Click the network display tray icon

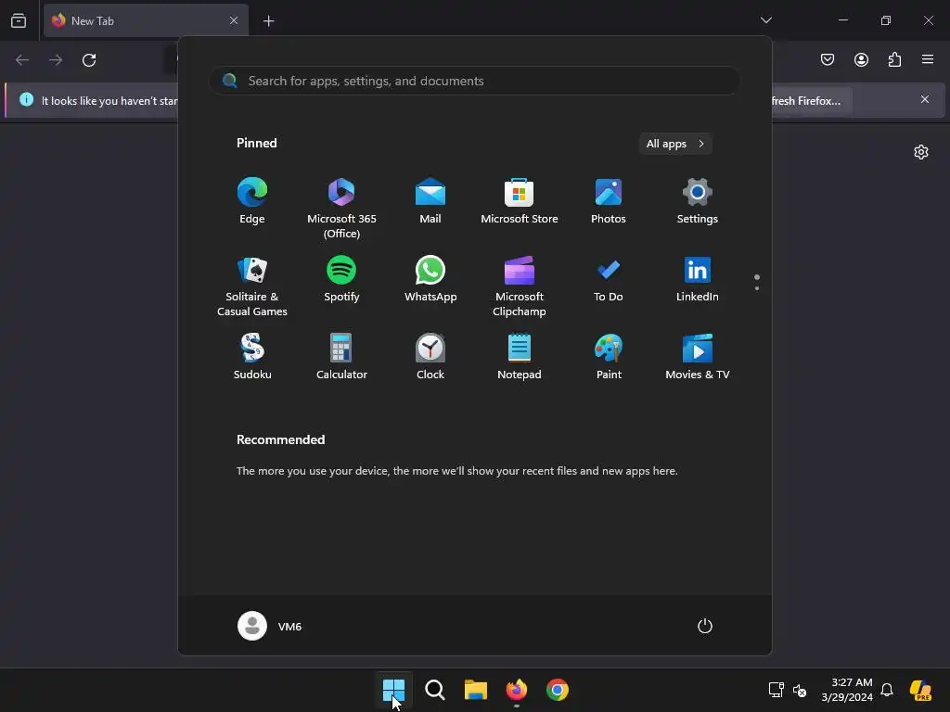777,690
